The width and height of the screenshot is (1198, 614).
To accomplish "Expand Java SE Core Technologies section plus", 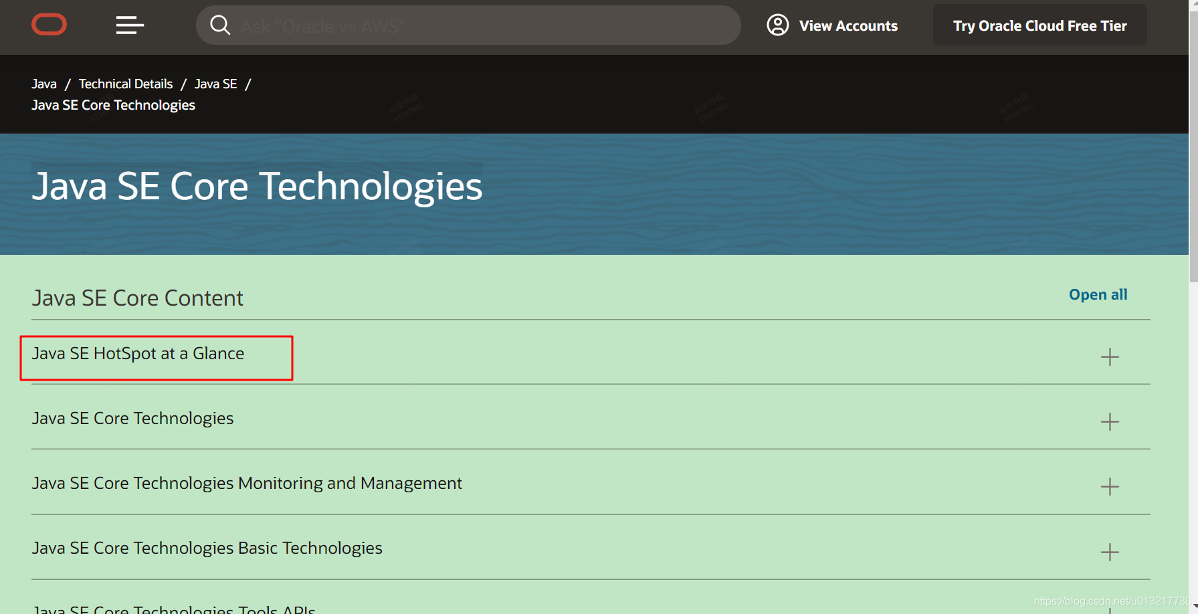I will coord(1110,421).
